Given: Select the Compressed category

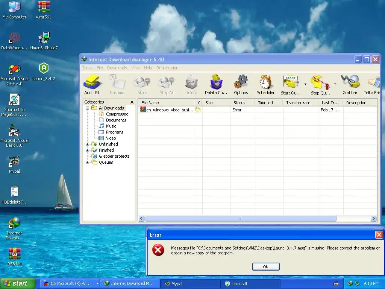Looking at the screenshot, I should click(x=117, y=114).
